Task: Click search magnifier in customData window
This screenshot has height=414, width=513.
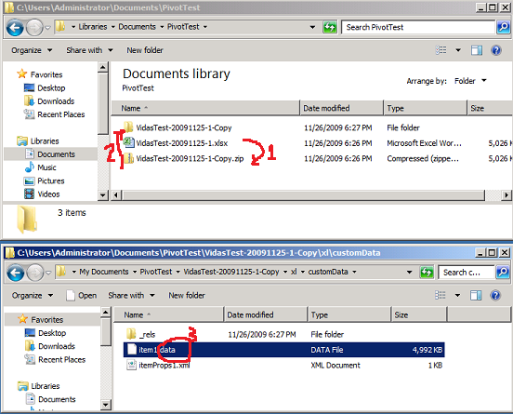Action: [503, 273]
